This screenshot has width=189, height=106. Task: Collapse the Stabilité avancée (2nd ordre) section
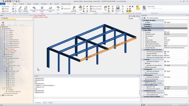tap(144, 50)
